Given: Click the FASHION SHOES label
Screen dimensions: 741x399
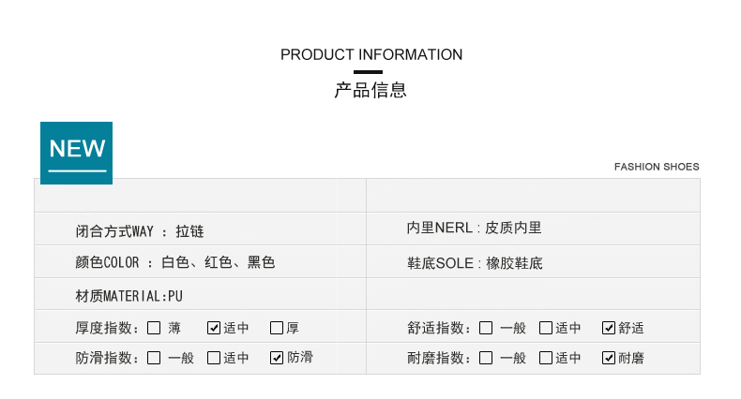Looking at the screenshot, I should tap(657, 167).
